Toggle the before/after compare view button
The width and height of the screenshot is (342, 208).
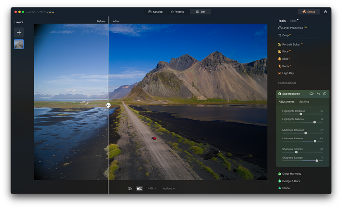139,188
